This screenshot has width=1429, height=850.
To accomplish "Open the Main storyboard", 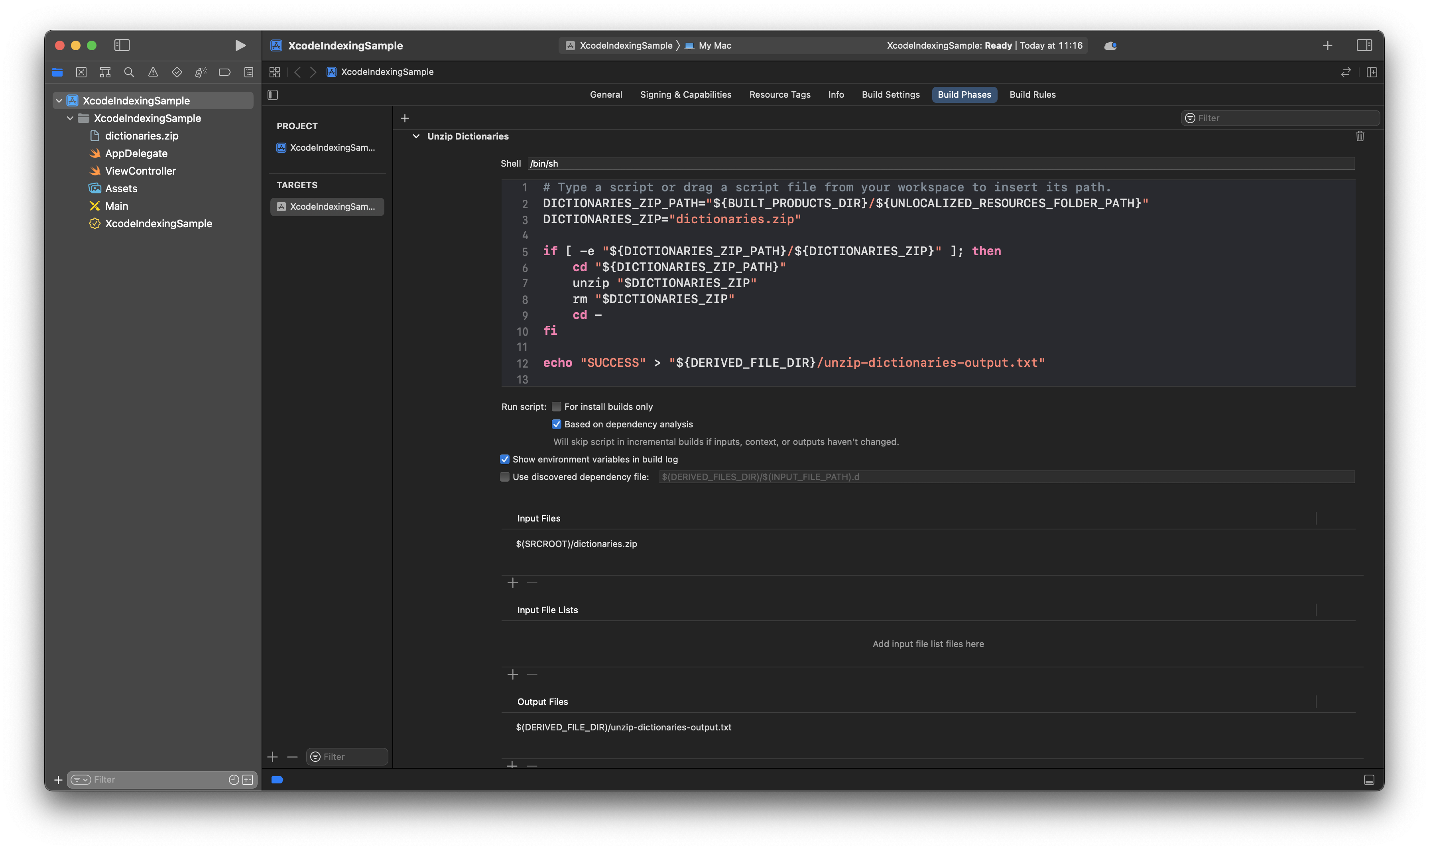I will coord(116,206).
